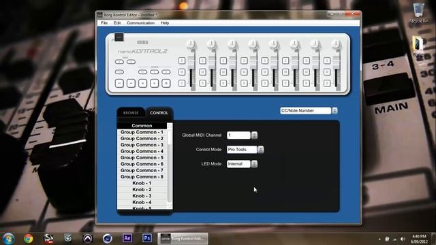The image size is (436, 245).
Task: Launch Photoshop from the taskbar
Action: (x=147, y=238)
